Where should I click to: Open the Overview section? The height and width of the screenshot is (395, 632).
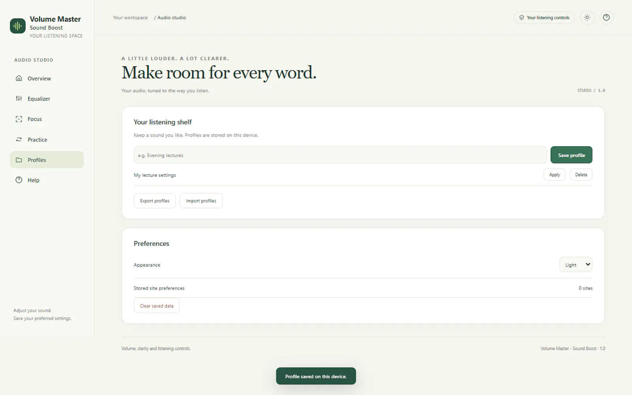click(47, 78)
